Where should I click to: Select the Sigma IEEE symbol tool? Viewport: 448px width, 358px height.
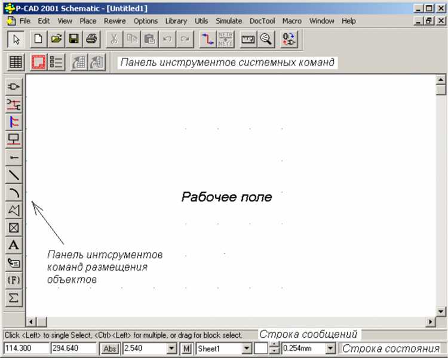[14, 298]
